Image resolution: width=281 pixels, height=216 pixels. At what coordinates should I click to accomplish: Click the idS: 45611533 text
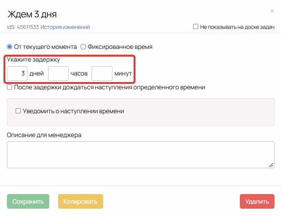23,27
